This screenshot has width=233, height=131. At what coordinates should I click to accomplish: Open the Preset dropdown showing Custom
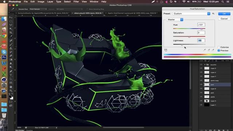pyautogui.click(x=191, y=13)
